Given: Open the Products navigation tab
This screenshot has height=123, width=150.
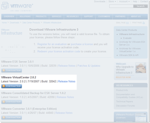Looking at the screenshot, I should (x=41, y=16).
